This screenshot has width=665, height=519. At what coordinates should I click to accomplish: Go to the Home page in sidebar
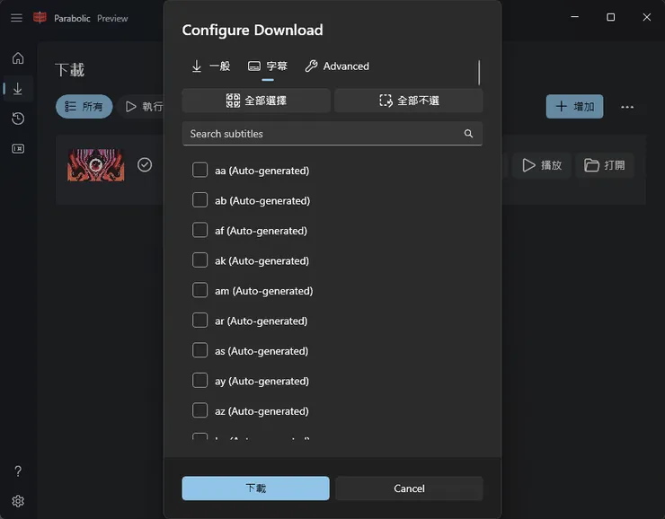(18, 58)
